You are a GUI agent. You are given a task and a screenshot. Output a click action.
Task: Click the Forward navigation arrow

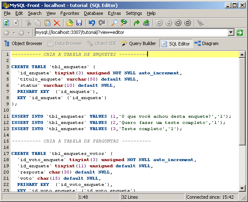(21, 33)
